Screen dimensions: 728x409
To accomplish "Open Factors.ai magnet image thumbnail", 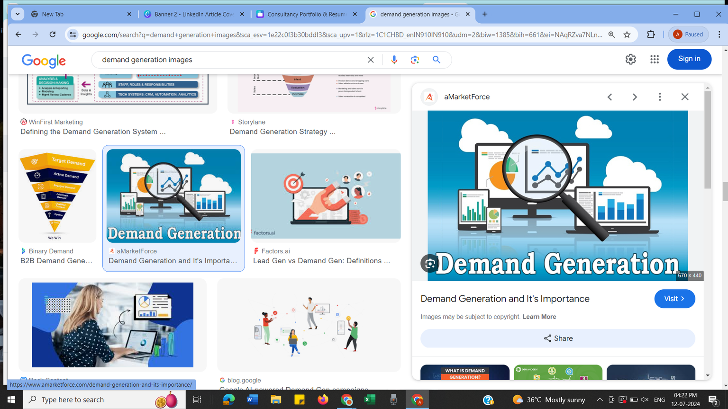I will [326, 196].
